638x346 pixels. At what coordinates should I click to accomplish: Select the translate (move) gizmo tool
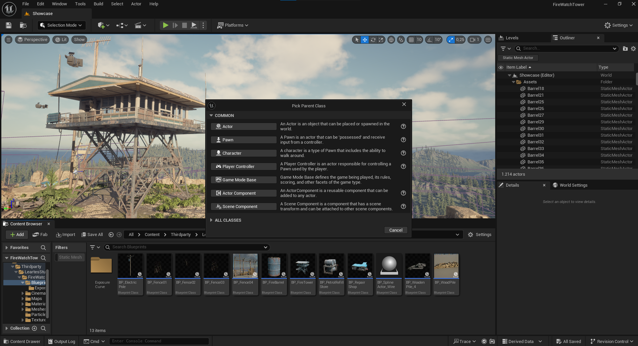click(x=365, y=40)
